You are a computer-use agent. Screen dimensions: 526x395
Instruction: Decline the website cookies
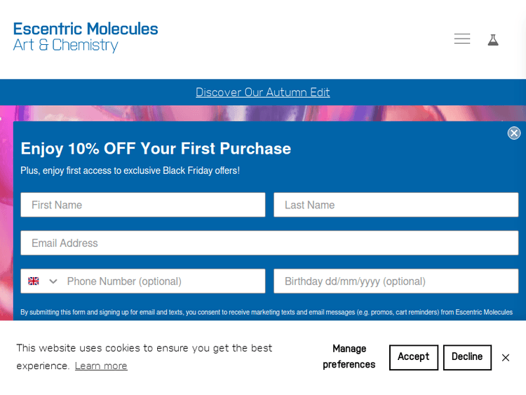tap(467, 357)
